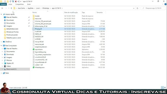
Task: Click the search box for app-2.2134.10
Action: click(x=153, y=8)
